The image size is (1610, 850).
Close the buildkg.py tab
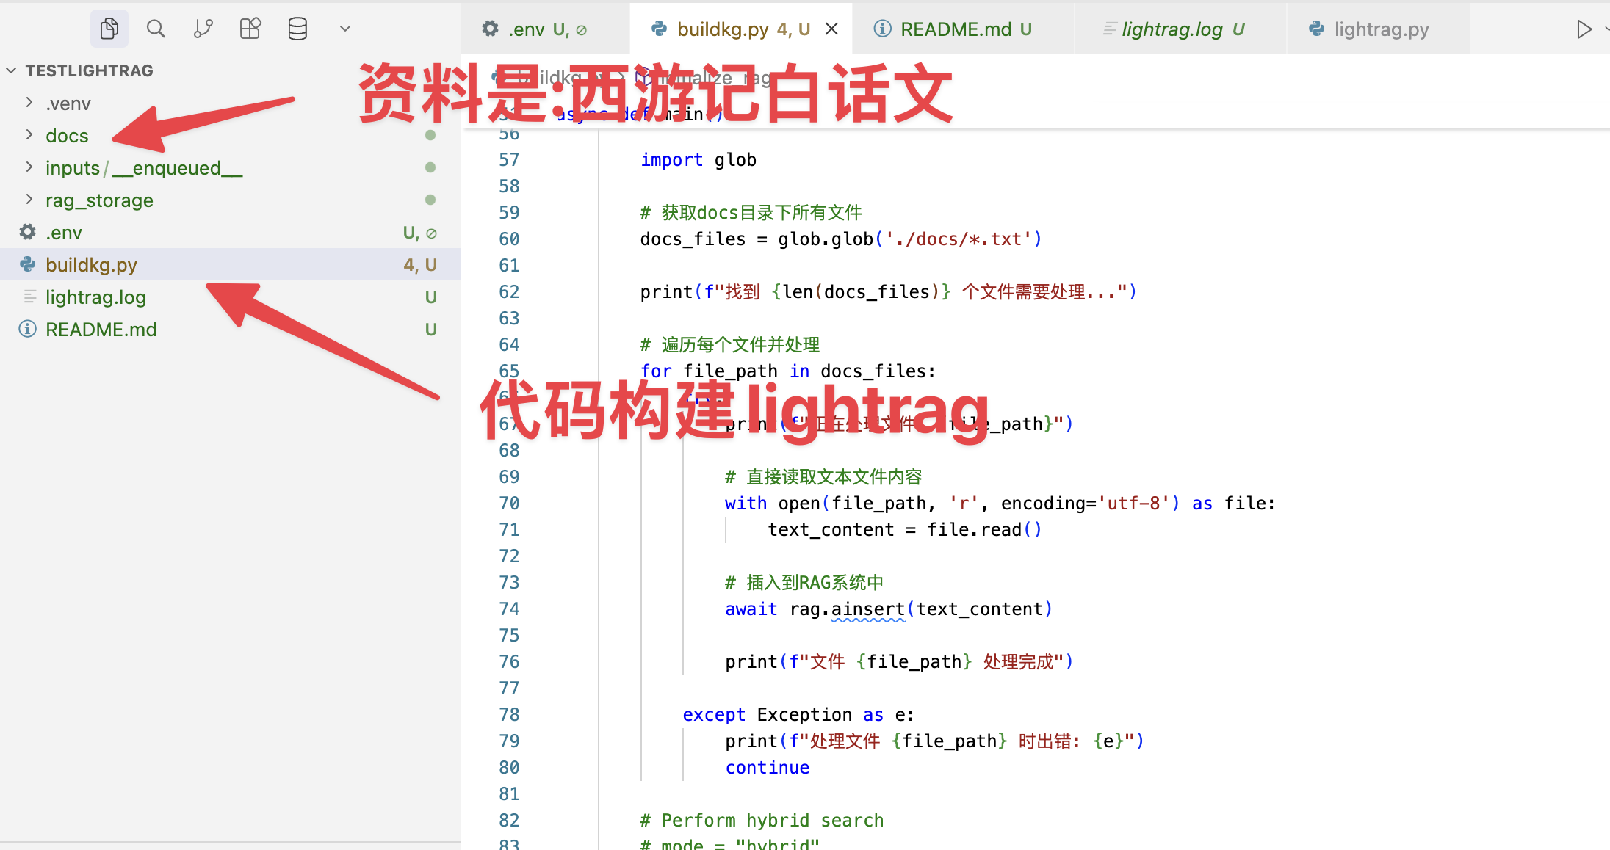pos(831,29)
